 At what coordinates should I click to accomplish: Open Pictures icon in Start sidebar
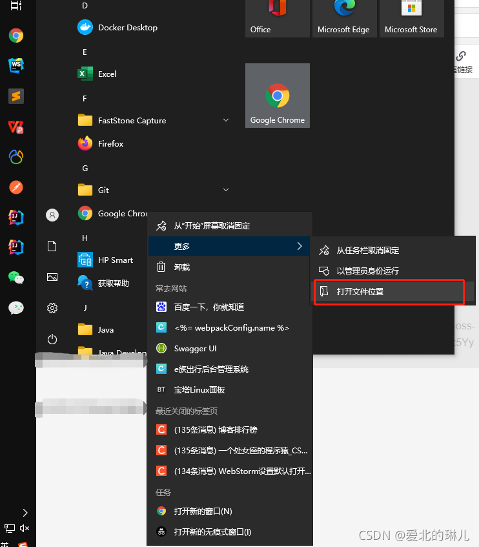click(x=52, y=277)
